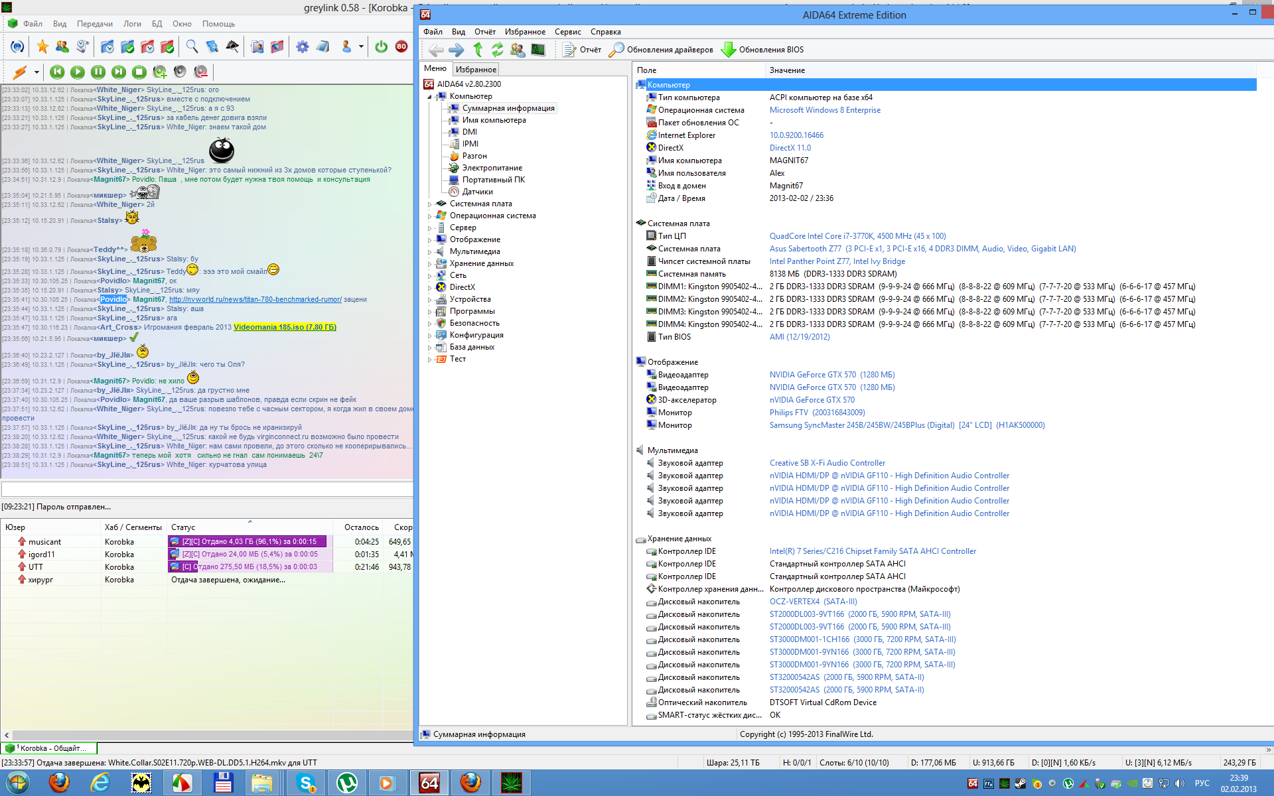Click the green stop button
Image resolution: width=1274 pixels, height=796 pixels.
click(x=139, y=72)
